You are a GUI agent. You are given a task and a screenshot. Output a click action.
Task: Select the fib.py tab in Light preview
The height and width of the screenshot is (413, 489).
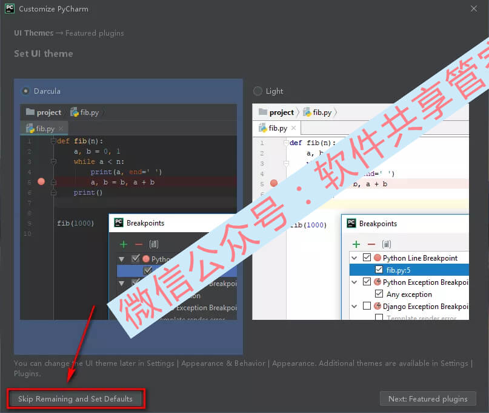point(277,128)
